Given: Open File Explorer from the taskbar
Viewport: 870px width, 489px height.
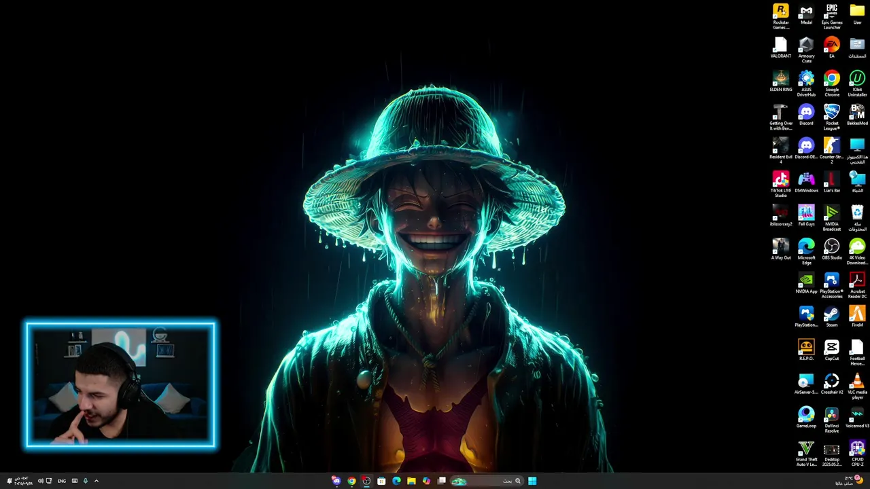Looking at the screenshot, I should pyautogui.click(x=411, y=481).
